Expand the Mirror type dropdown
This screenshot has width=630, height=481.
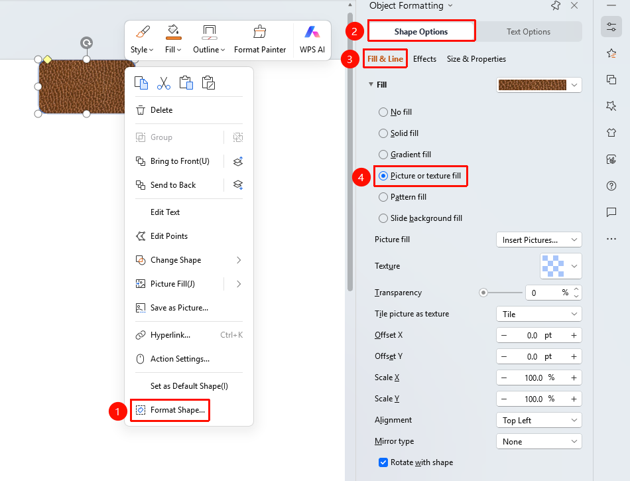tap(538, 442)
